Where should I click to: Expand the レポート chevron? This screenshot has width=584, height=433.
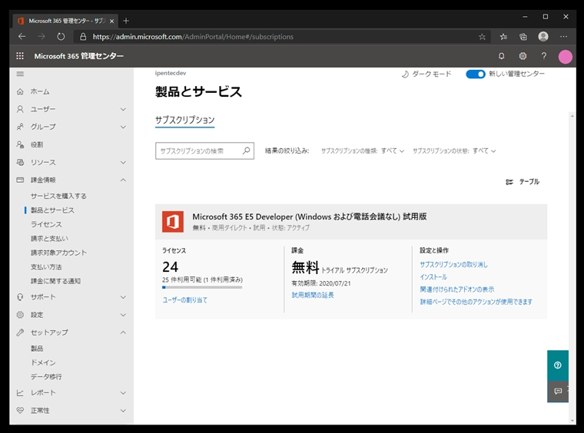pos(123,393)
